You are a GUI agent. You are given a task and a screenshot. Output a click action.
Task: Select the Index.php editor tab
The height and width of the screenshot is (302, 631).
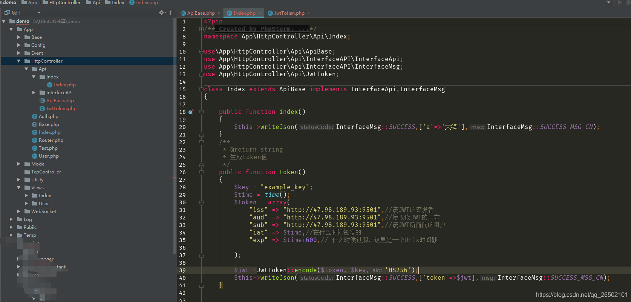pyautogui.click(x=244, y=13)
